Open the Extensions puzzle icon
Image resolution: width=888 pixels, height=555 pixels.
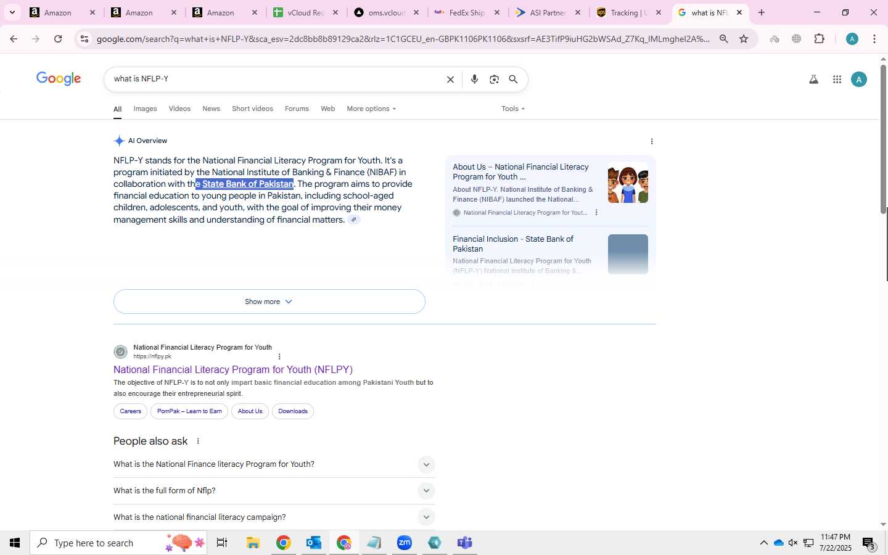pos(819,39)
